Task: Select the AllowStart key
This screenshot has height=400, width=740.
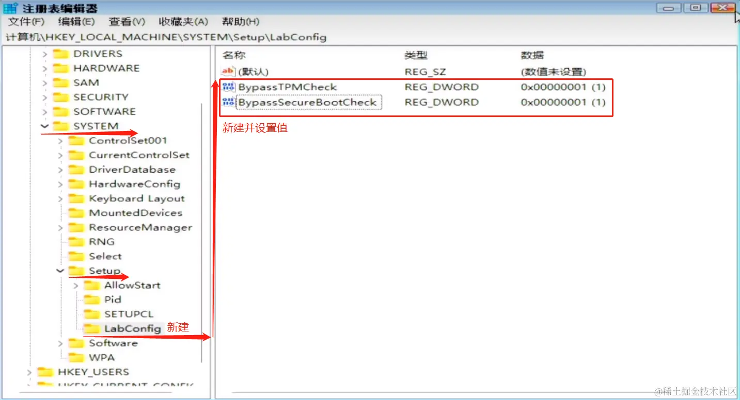Action: tap(132, 285)
